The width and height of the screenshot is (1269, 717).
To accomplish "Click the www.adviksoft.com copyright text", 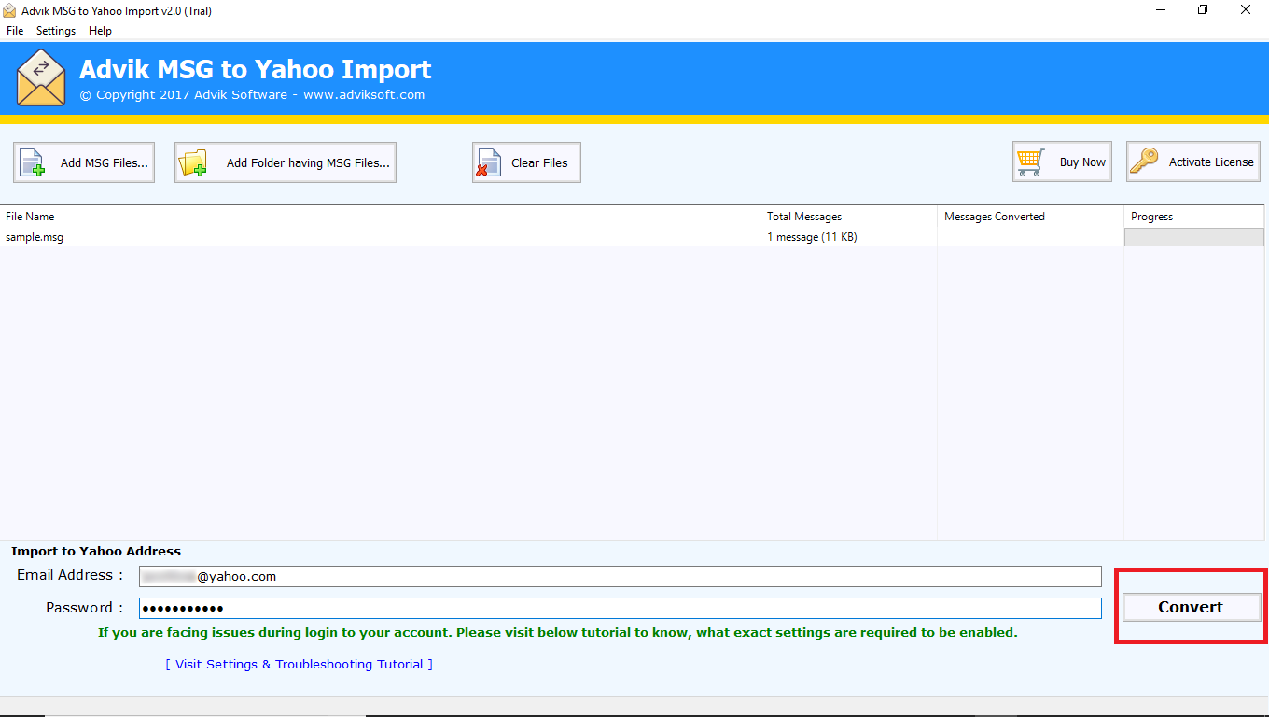I will [364, 94].
